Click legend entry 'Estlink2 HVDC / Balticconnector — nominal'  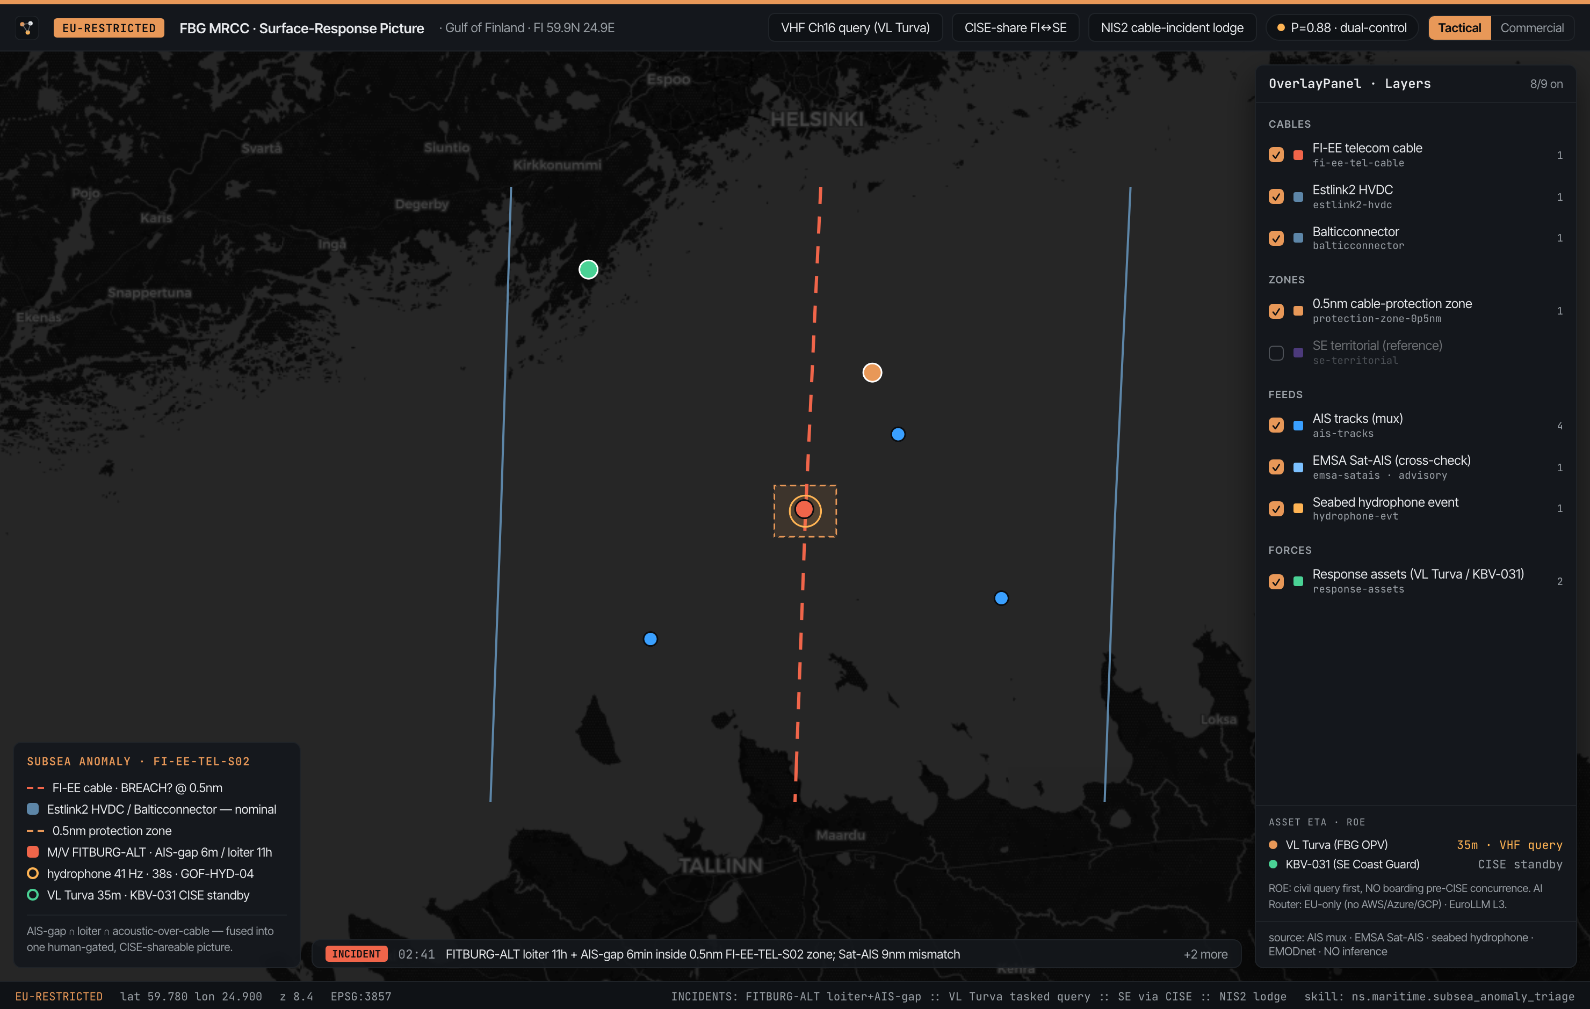pos(152,809)
